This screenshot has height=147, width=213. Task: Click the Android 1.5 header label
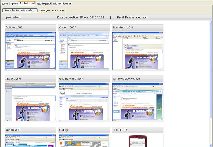click(x=120, y=130)
